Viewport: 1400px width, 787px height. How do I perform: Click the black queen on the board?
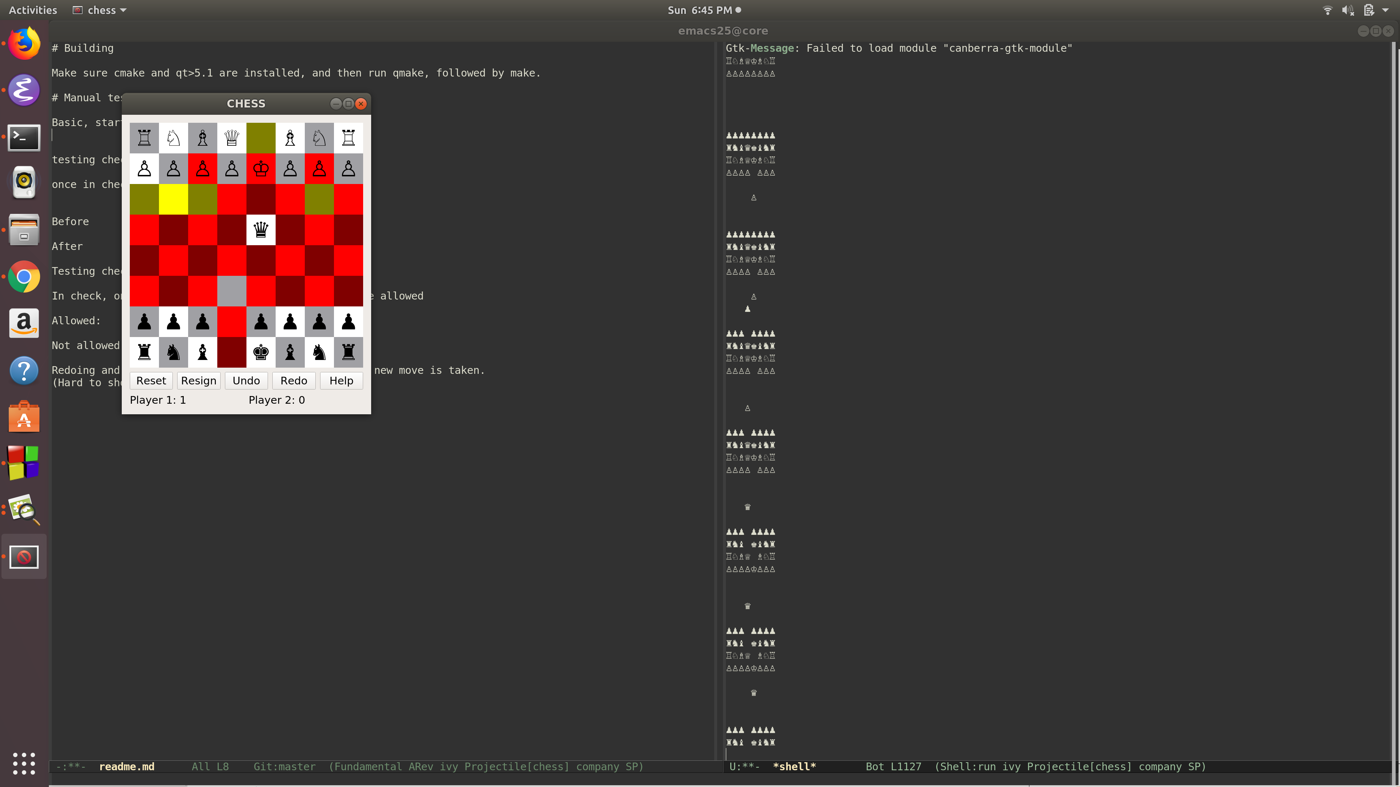pos(261,230)
